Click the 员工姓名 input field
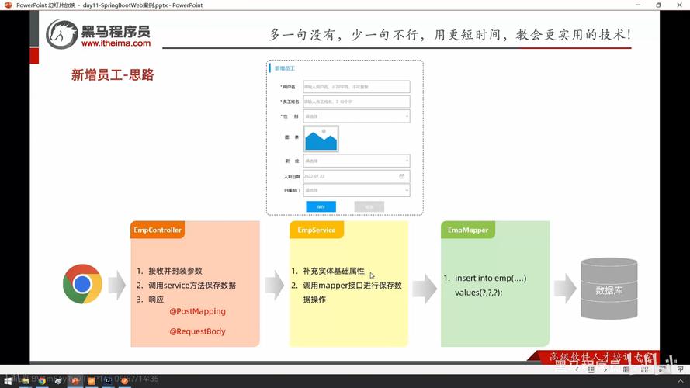This screenshot has width=690, height=388. (x=356, y=102)
